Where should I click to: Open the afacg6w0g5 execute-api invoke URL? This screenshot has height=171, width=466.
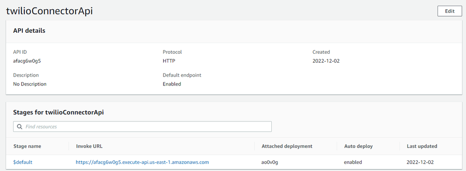point(142,163)
